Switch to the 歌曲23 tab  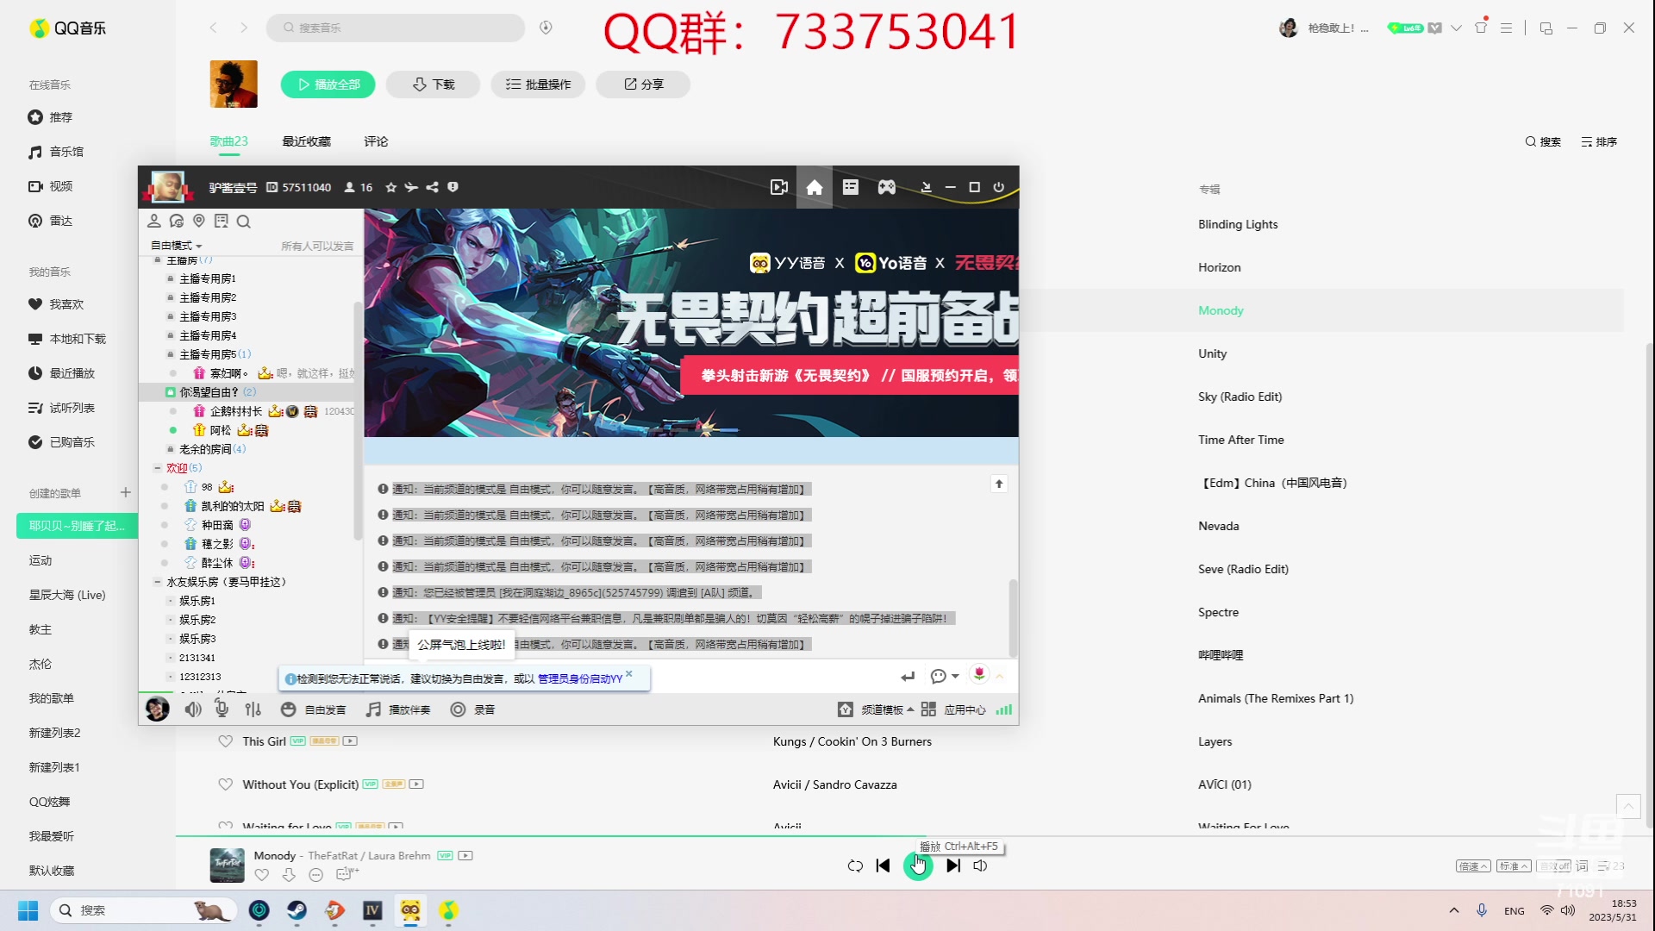[228, 141]
